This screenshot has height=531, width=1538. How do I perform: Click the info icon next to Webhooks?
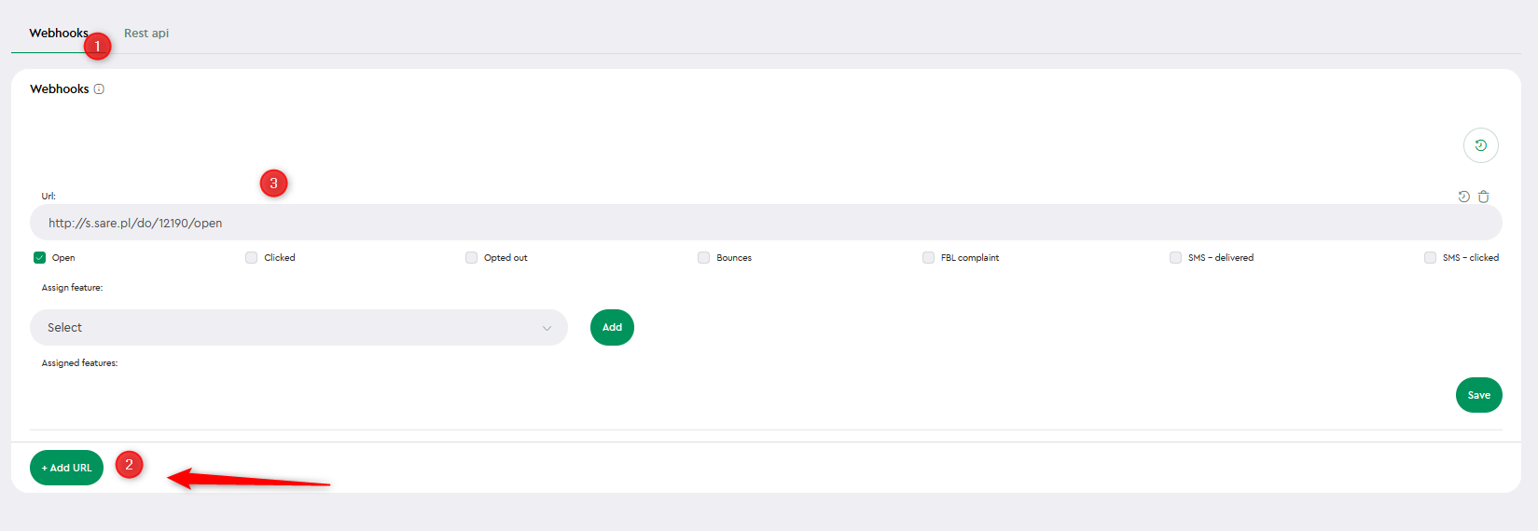tap(99, 89)
